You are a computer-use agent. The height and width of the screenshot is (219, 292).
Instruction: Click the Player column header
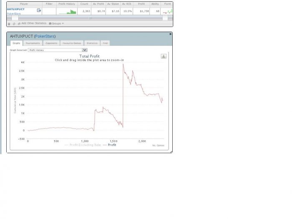point(24,4)
